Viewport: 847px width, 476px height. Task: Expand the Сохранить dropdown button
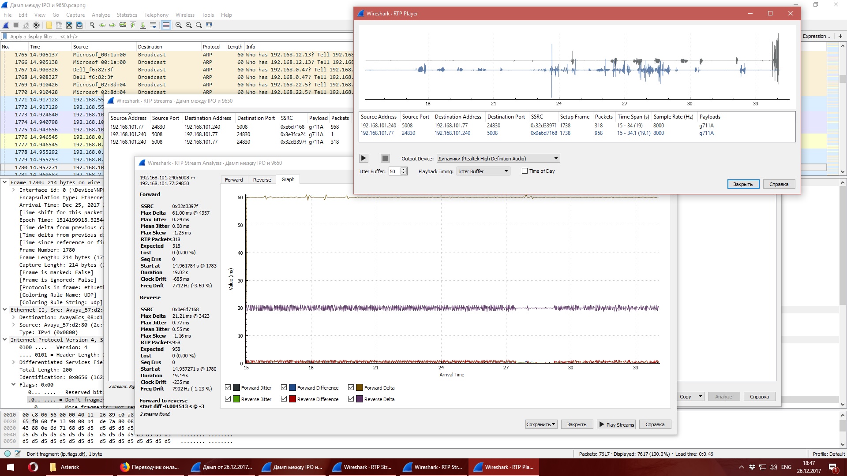click(541, 424)
